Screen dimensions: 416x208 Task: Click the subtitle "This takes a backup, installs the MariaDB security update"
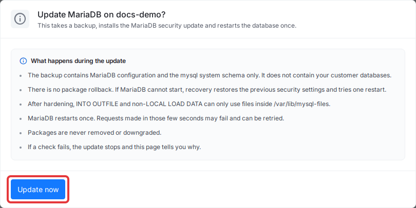pyautogui.click(x=167, y=26)
